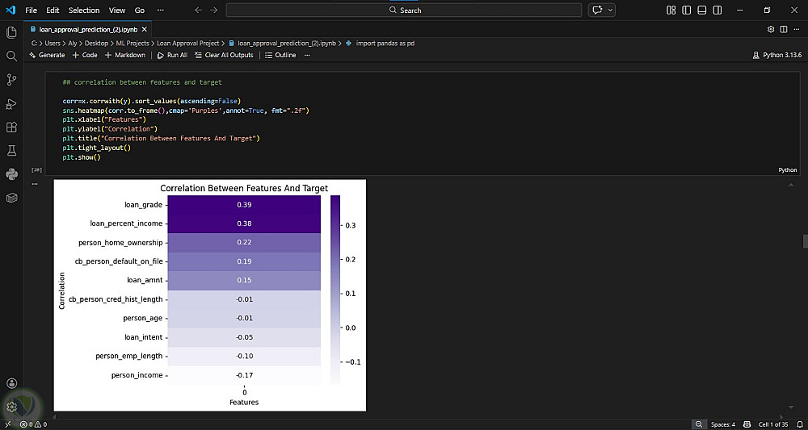
Task: Open the Search view in sidebar
Action: 11,56
